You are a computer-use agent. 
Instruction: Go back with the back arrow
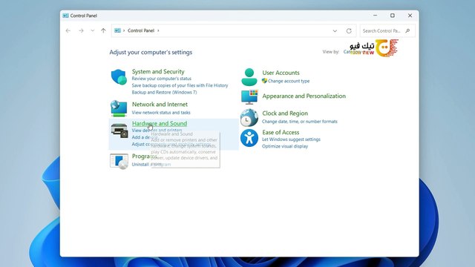tap(68, 30)
